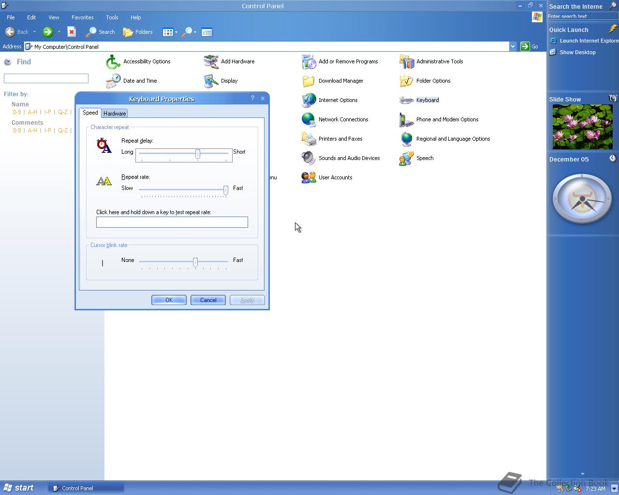Click the green Forward arrow
619x495 pixels.
tap(47, 32)
